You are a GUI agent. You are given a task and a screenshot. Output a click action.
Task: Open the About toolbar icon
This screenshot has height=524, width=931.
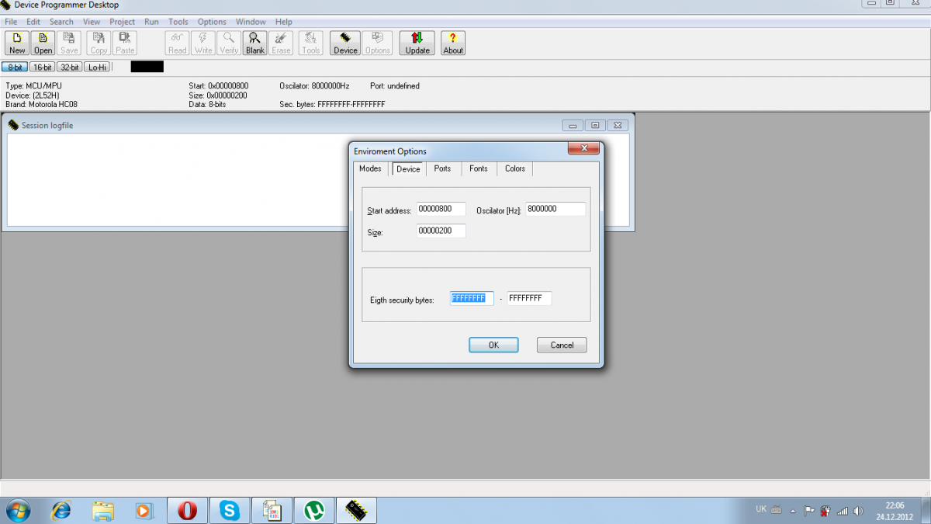(453, 43)
